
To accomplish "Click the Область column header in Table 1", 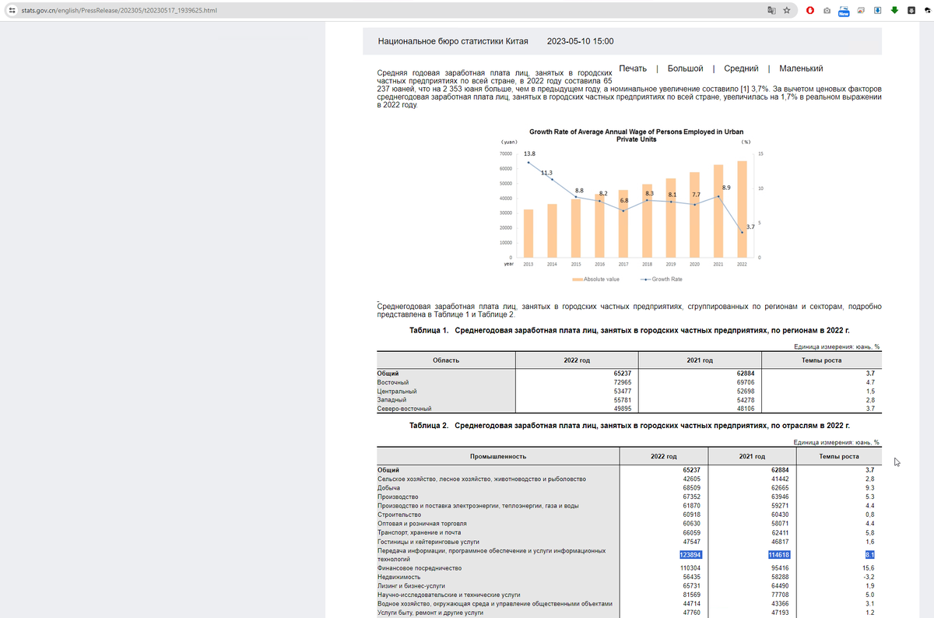I will pos(446,360).
